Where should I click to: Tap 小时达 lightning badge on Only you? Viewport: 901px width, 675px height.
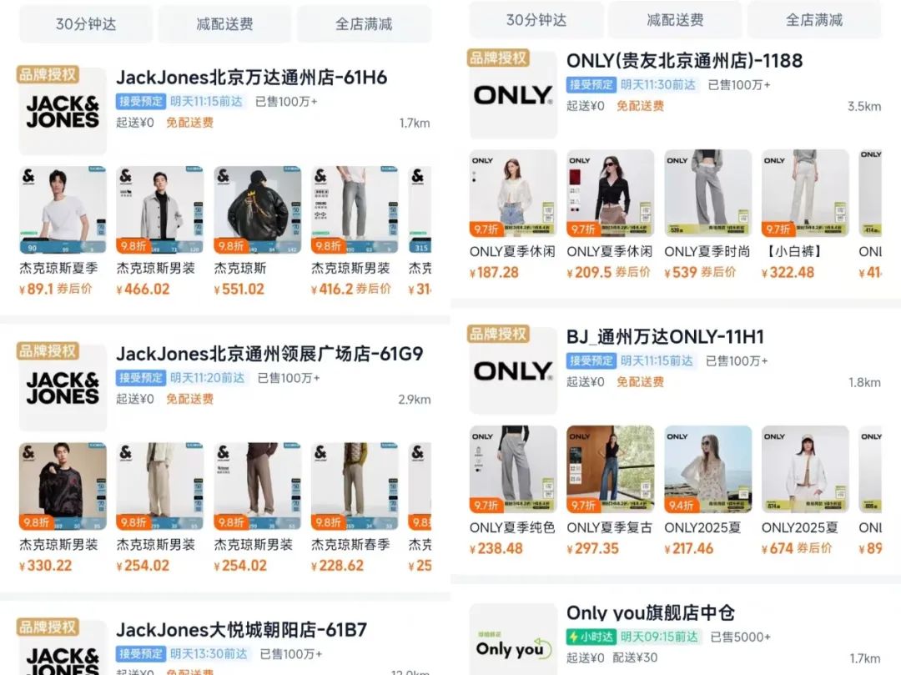[591, 637]
